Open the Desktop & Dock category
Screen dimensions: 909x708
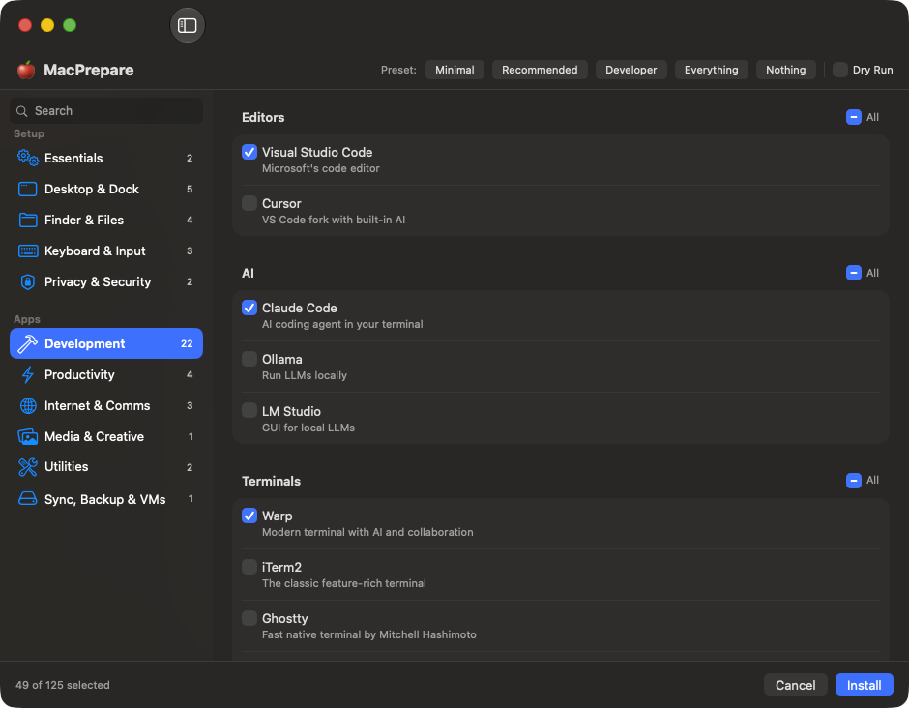[x=106, y=189]
